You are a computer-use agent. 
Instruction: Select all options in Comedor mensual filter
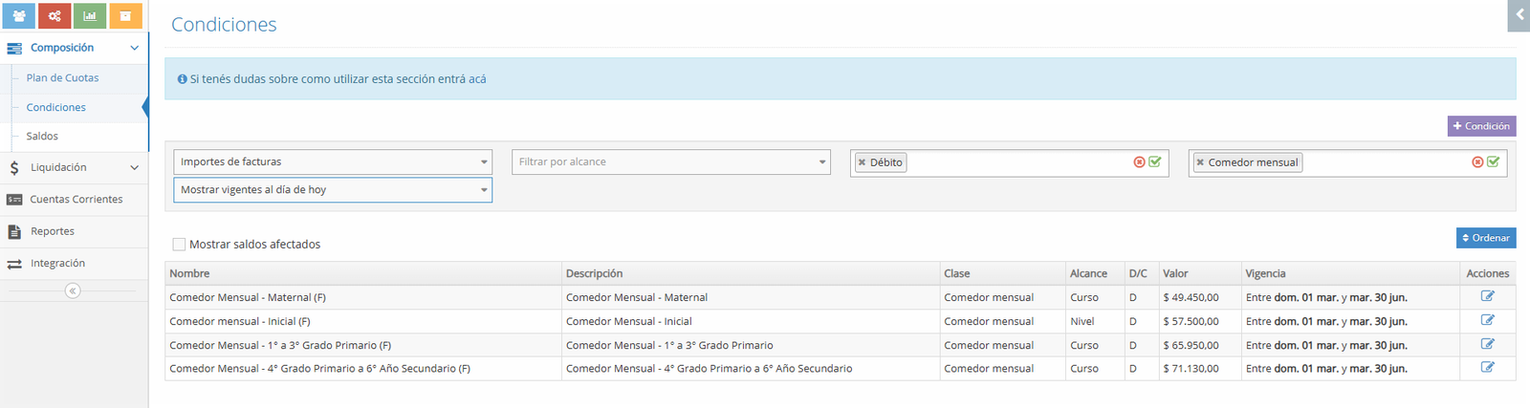click(x=1494, y=162)
